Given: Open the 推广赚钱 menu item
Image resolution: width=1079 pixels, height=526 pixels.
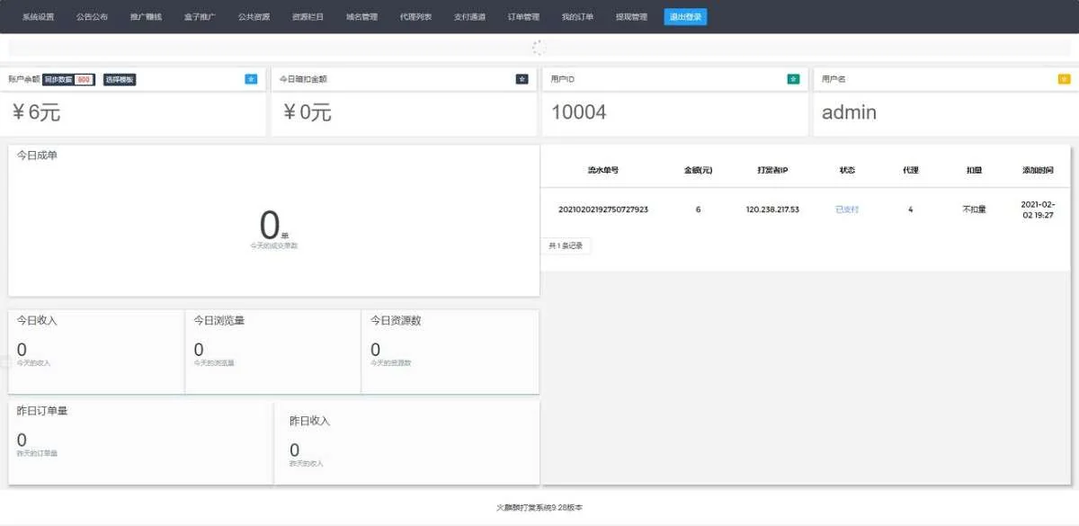Looking at the screenshot, I should (146, 17).
